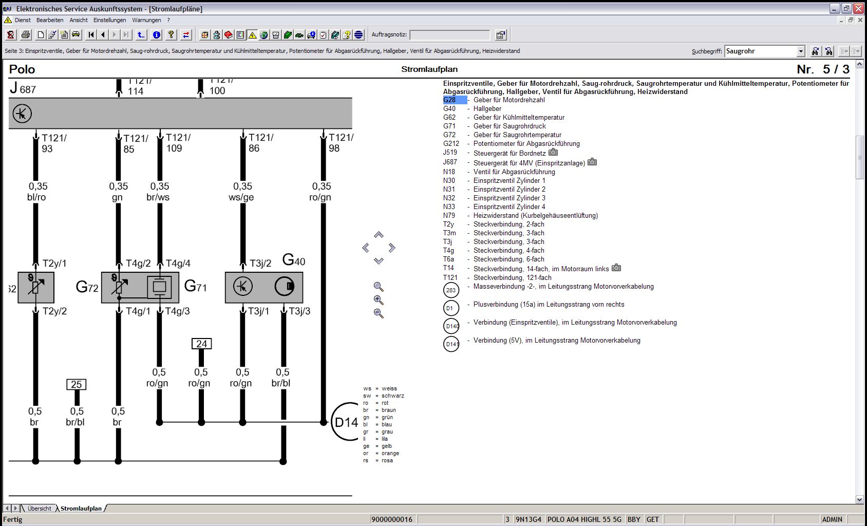This screenshot has height=526, width=867.
Task: Zoom in with the plus magnifier
Action: (379, 300)
